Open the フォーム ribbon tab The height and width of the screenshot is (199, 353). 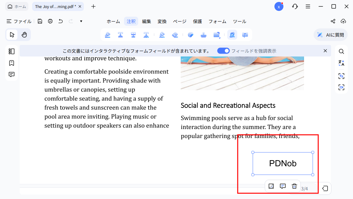[x=217, y=21]
